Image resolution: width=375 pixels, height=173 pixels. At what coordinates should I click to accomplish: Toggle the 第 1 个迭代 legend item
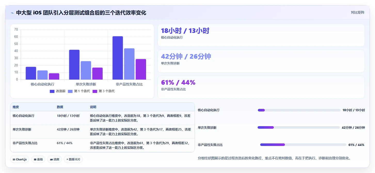click(79, 91)
